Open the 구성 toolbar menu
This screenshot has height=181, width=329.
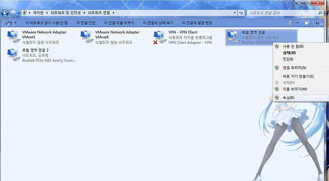click(x=11, y=23)
